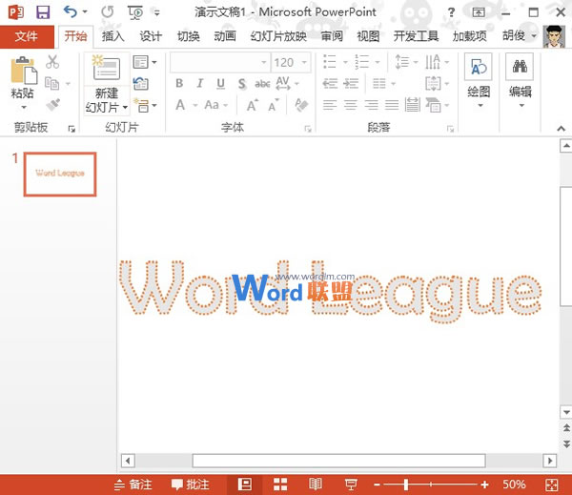Screen dimensions: 572x495
Task: Toggle Italic formatting
Action: coord(200,84)
